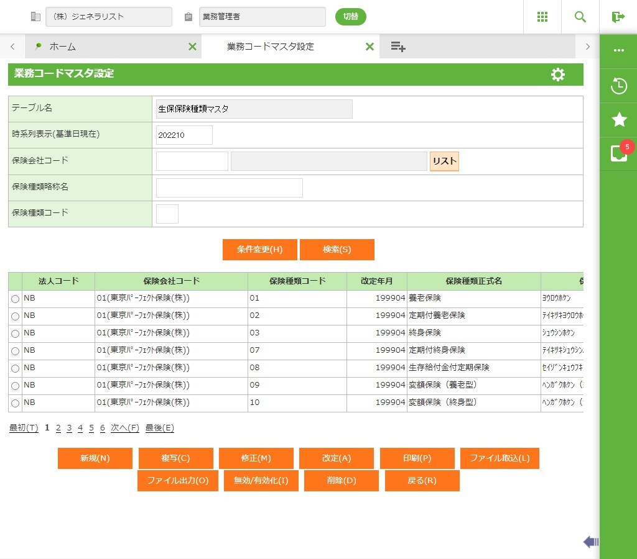Open the 保険会社コード リスト picker
Viewport: 637px width, 559px height.
(444, 161)
